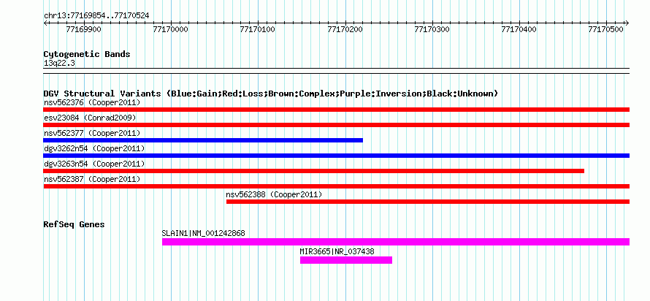
Task: Open the SLAIN1|NM_001242868 label
Action: point(204,233)
